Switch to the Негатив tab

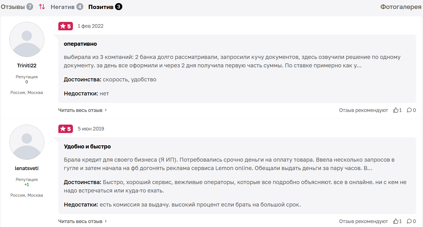coord(67,7)
